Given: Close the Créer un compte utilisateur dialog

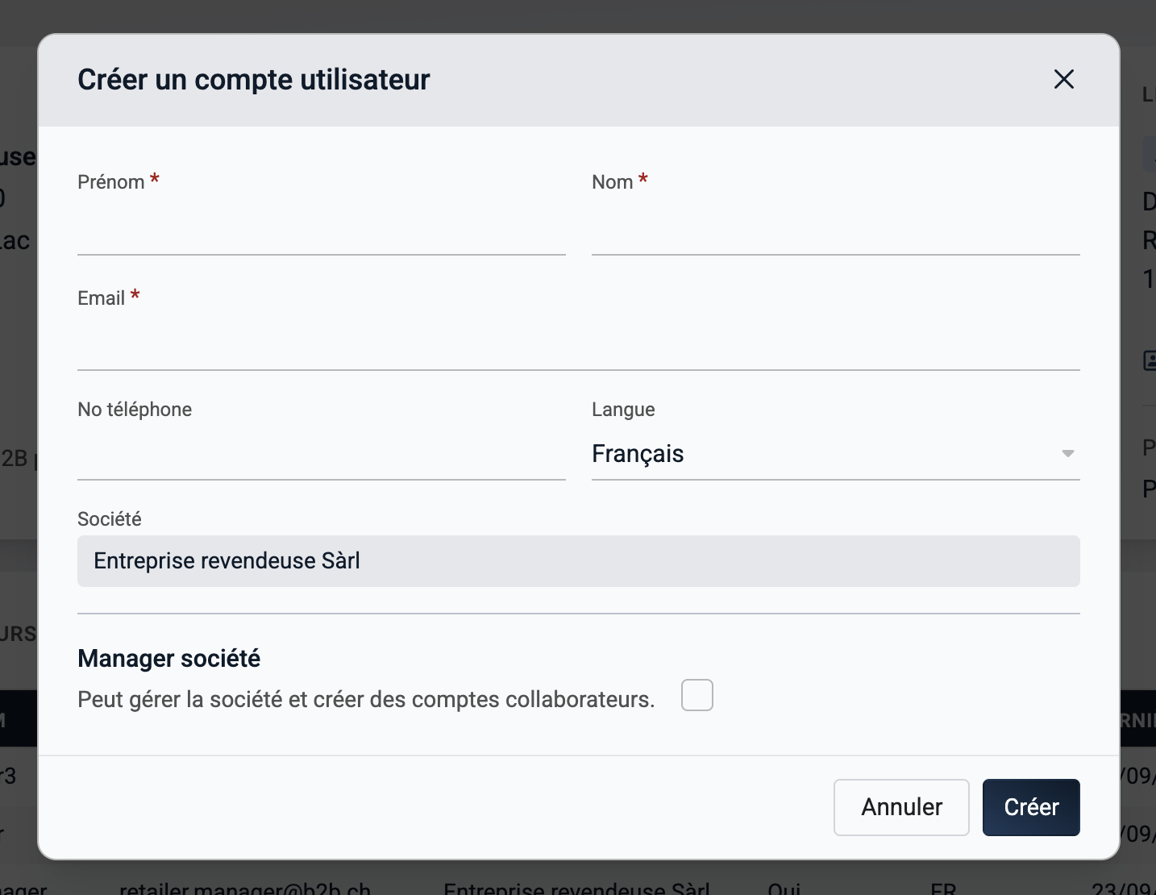Looking at the screenshot, I should [1064, 79].
